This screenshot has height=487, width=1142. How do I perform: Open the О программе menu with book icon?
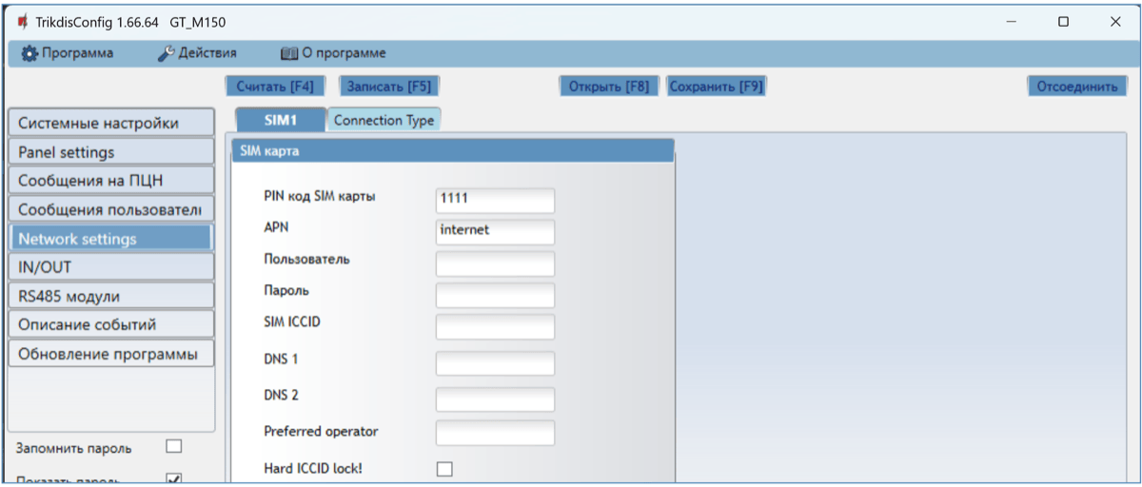click(x=333, y=53)
